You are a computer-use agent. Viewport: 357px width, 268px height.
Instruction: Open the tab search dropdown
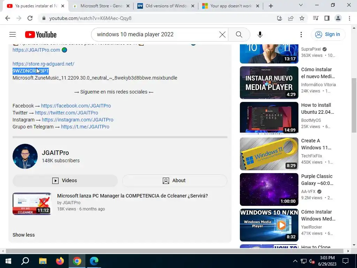[x=301, y=5]
